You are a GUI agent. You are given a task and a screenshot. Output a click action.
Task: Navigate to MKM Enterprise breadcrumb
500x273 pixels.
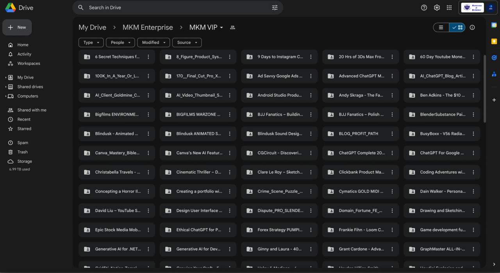click(x=148, y=27)
